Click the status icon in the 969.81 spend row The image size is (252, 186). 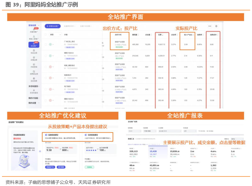[x=50, y=67]
